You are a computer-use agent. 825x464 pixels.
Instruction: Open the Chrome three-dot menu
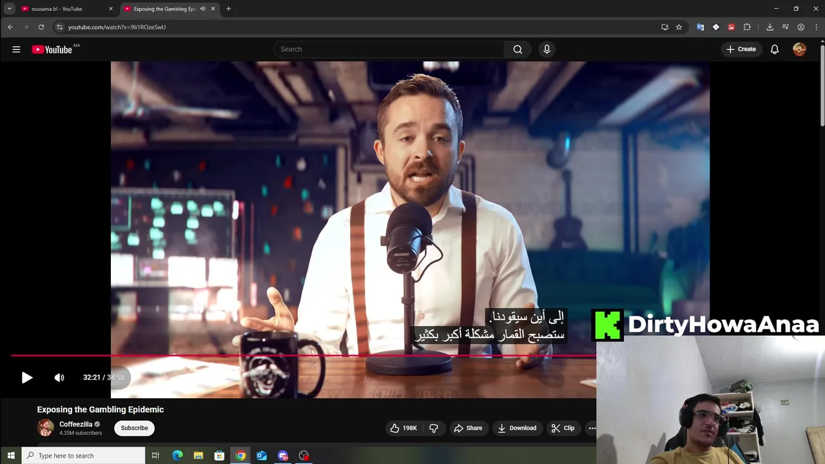pyautogui.click(x=815, y=27)
